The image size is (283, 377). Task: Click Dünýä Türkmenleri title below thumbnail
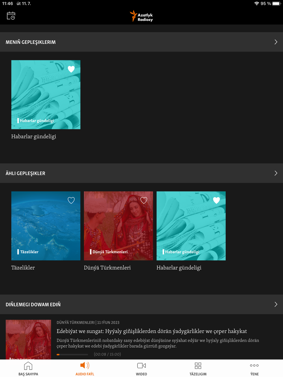(107, 268)
